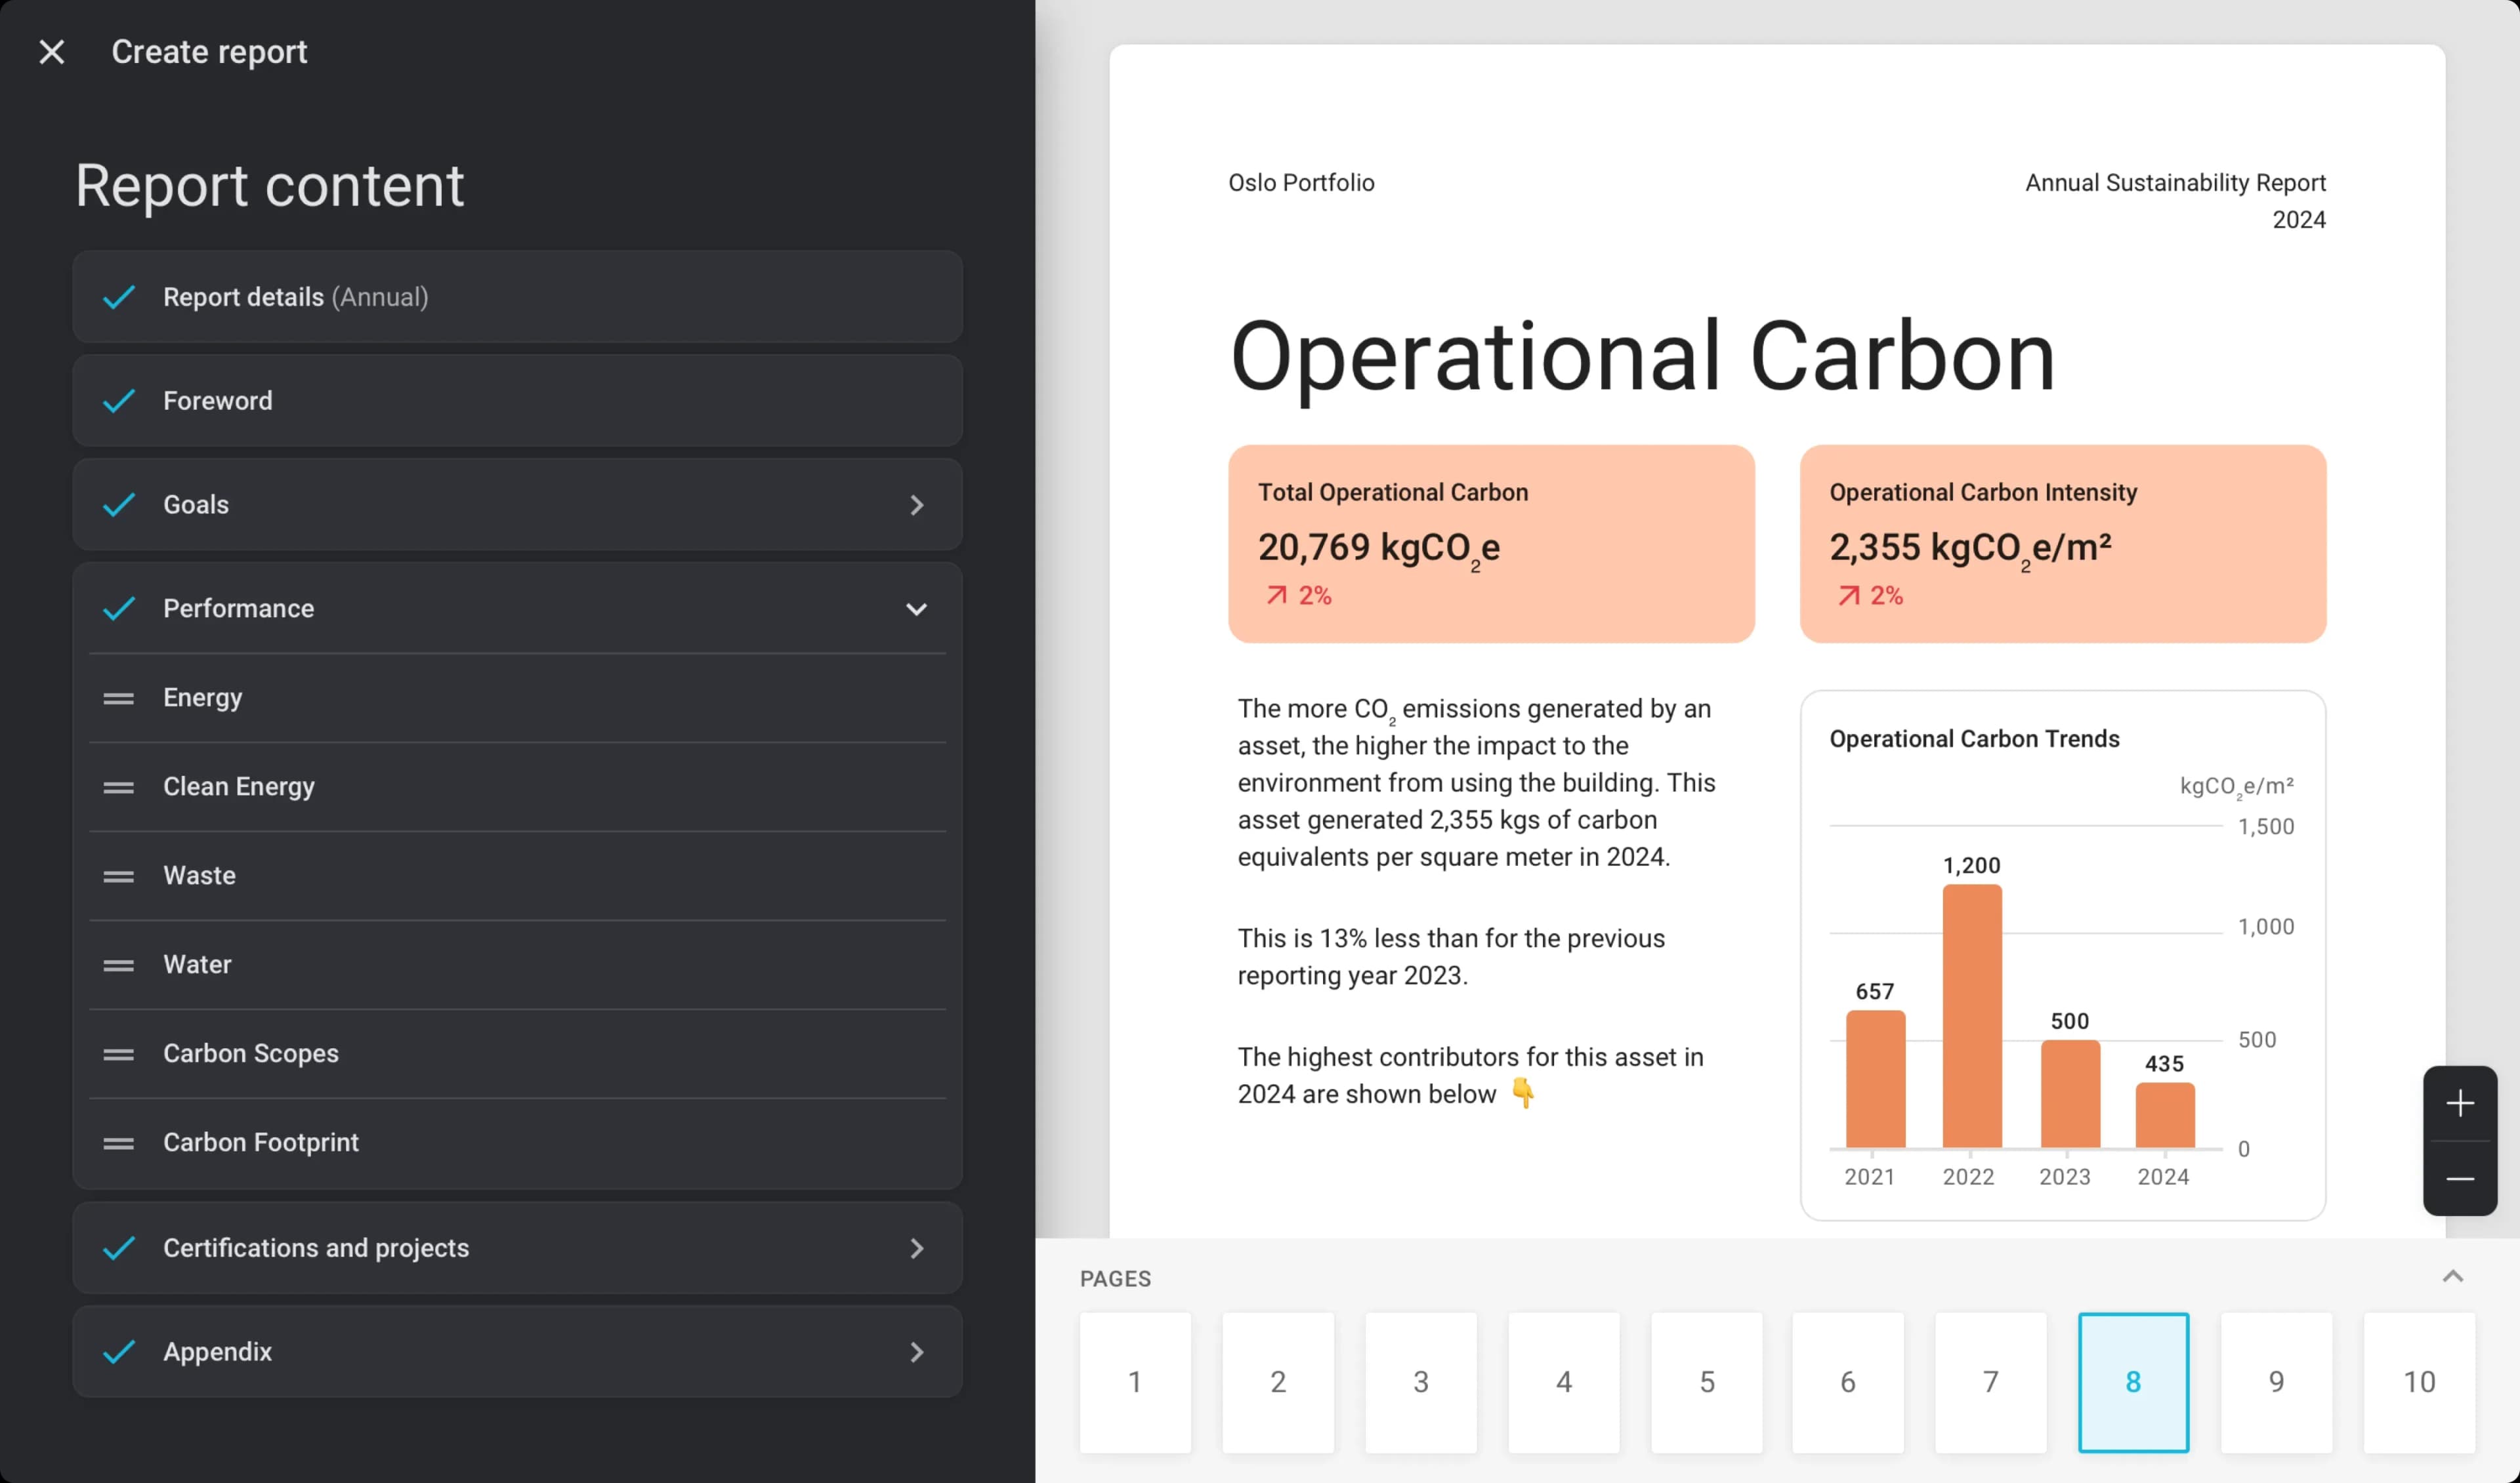Image resolution: width=2520 pixels, height=1483 pixels.
Task: Select the Carbon Scopes subsection
Action: pyautogui.click(x=518, y=1054)
